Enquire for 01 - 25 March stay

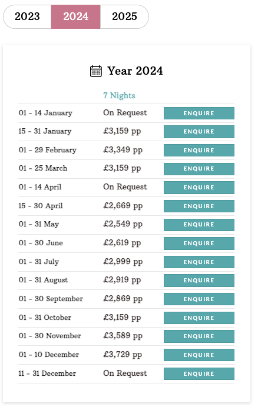[x=199, y=169]
